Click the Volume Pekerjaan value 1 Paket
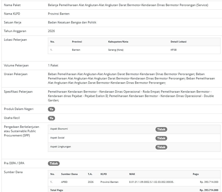Screen dimensions: 222x192 coord(53,65)
